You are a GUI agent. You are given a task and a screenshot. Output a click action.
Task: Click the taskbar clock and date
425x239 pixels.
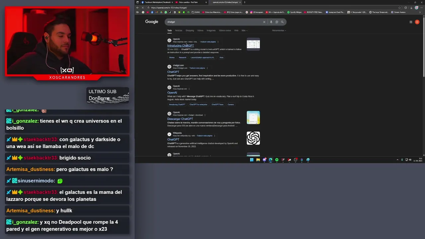[x=418, y=160]
